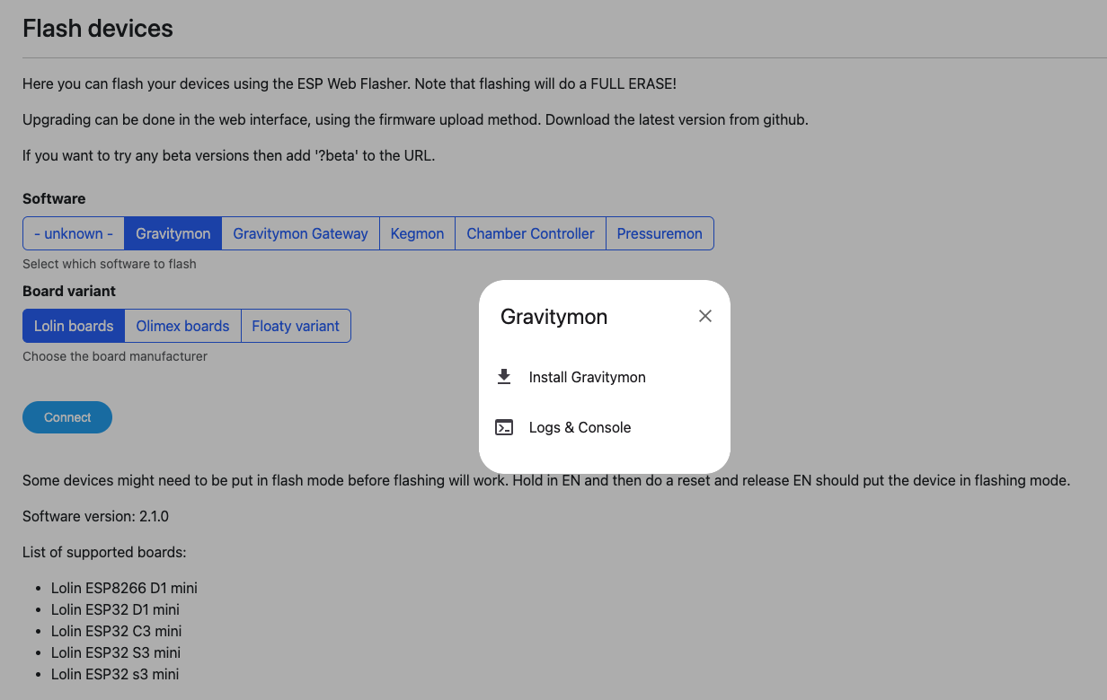Click 'Lolin ESP32 S3 mini' list entry
This screenshot has height=700, width=1107.
coord(116,652)
